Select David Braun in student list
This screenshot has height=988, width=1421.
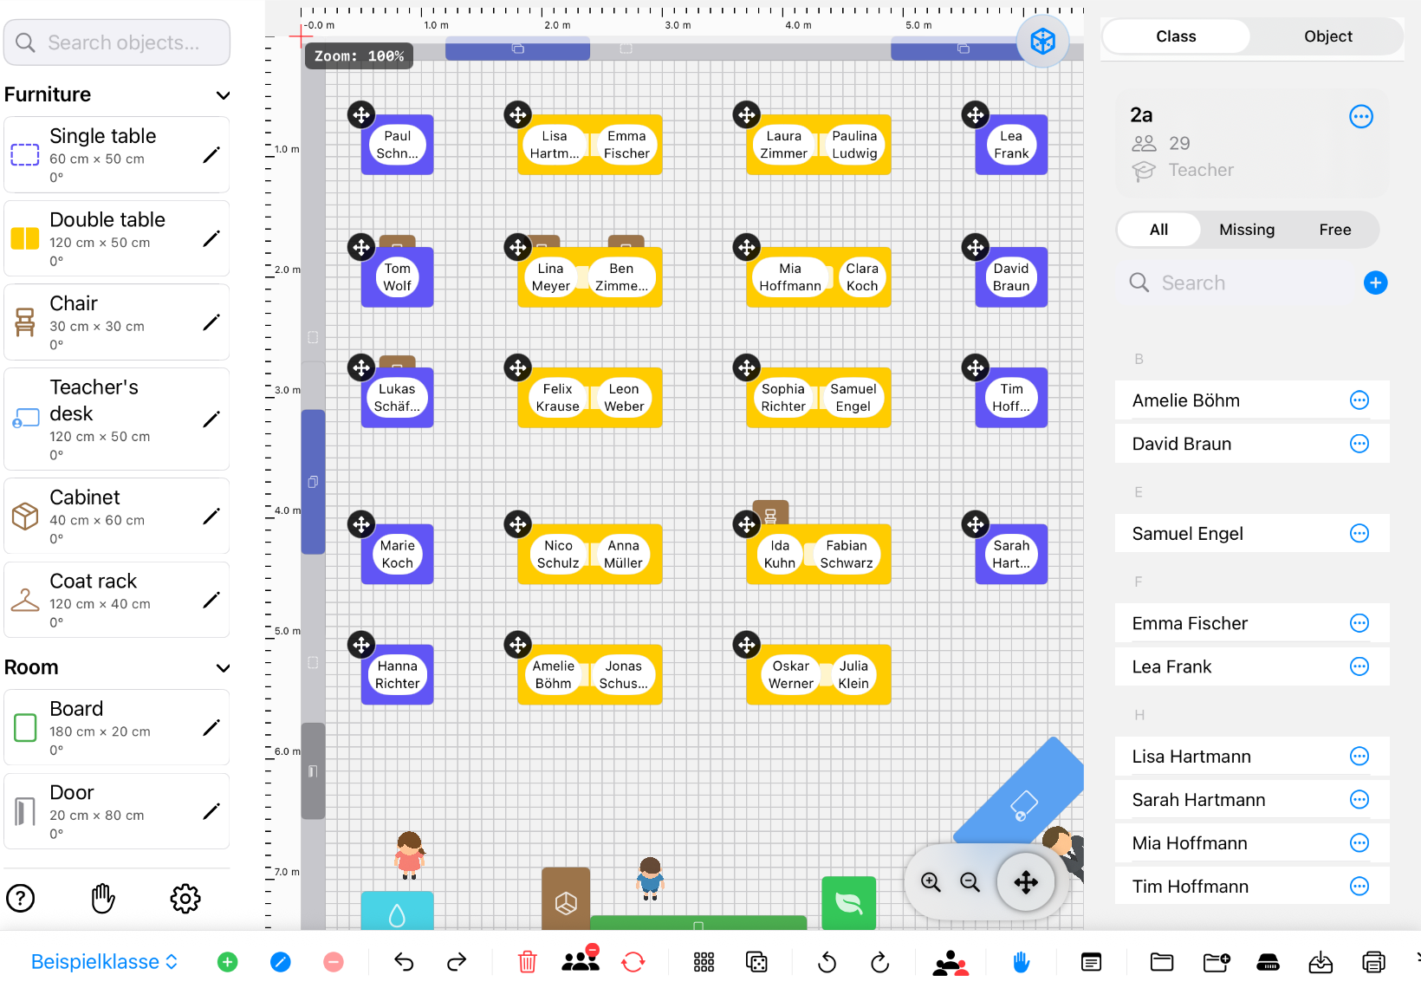1251,444
